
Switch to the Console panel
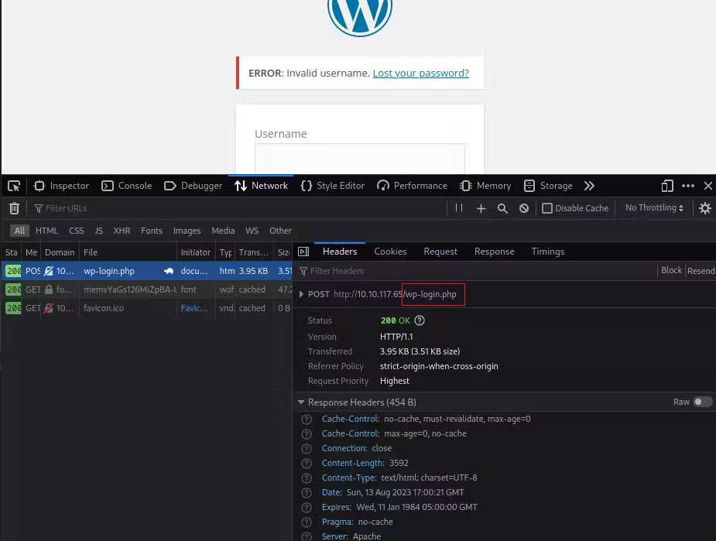pos(126,186)
